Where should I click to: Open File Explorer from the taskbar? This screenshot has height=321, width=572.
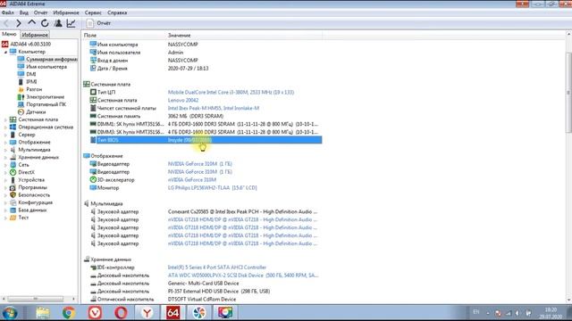point(43,313)
